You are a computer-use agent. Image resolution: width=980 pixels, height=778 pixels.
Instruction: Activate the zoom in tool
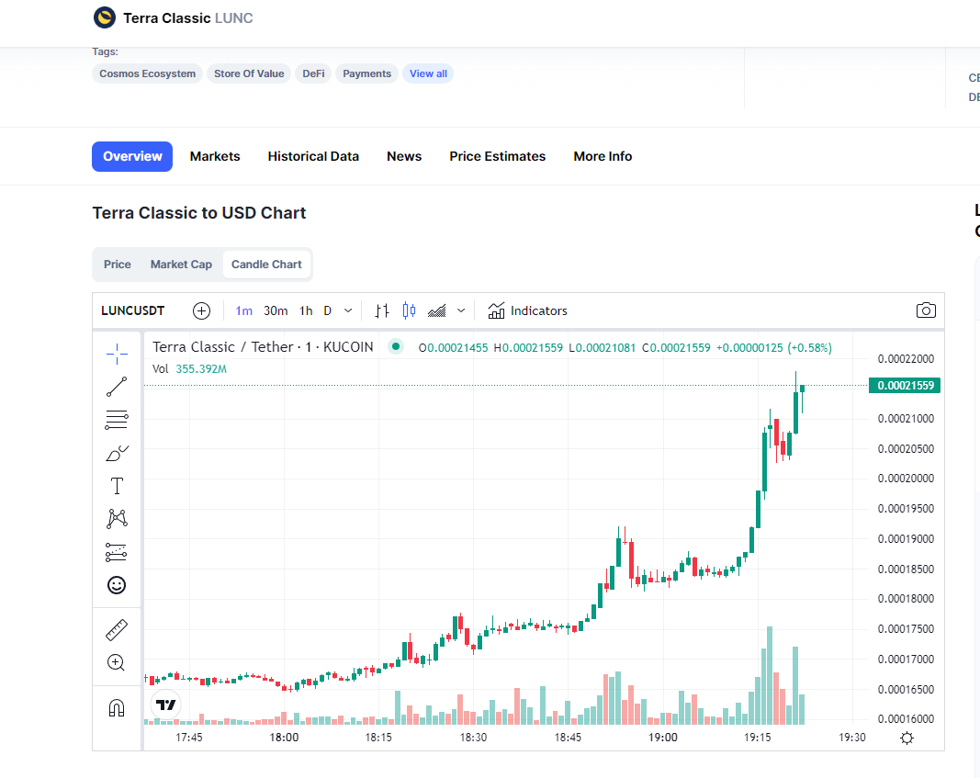117,662
